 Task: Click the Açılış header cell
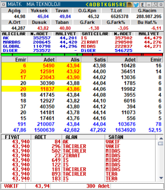[x=14, y=11]
